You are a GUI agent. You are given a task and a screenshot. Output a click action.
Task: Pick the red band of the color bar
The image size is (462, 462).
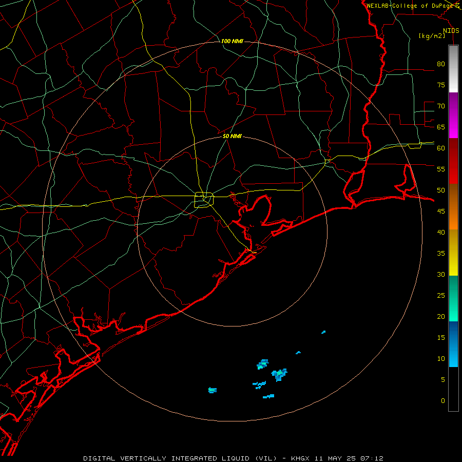(453, 161)
